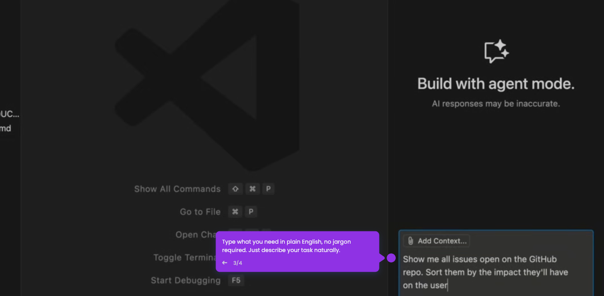This screenshot has width=604, height=296.
Task: Click the Go to File label
Action: point(200,212)
